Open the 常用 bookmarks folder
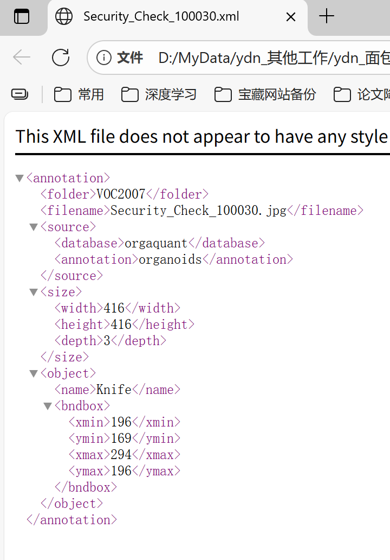The image size is (390, 560). click(79, 94)
